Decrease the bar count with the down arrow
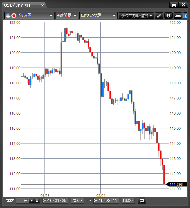 click(32, 201)
